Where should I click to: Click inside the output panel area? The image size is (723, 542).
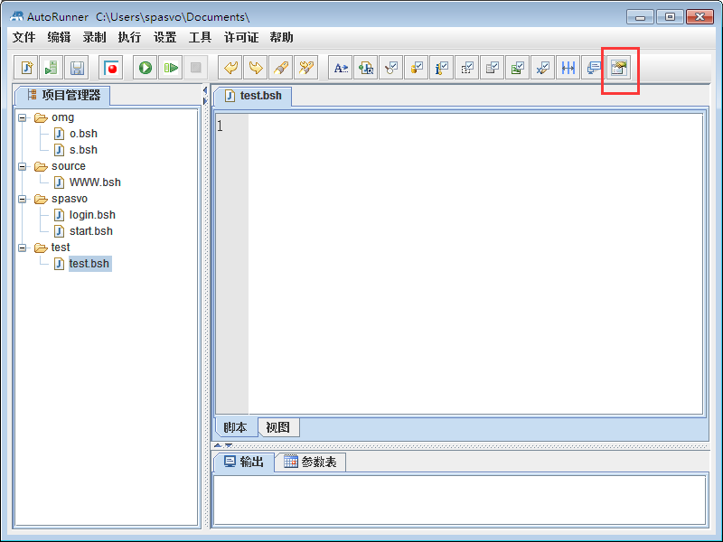tap(459, 500)
